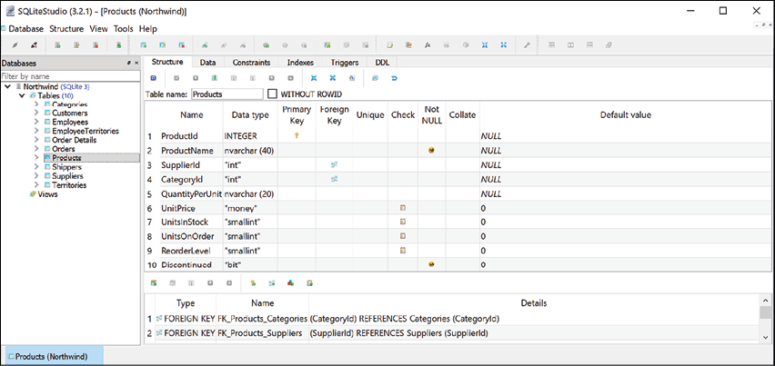Click the Add database icon
Screen dimensions: 775x366
[x=58, y=45]
